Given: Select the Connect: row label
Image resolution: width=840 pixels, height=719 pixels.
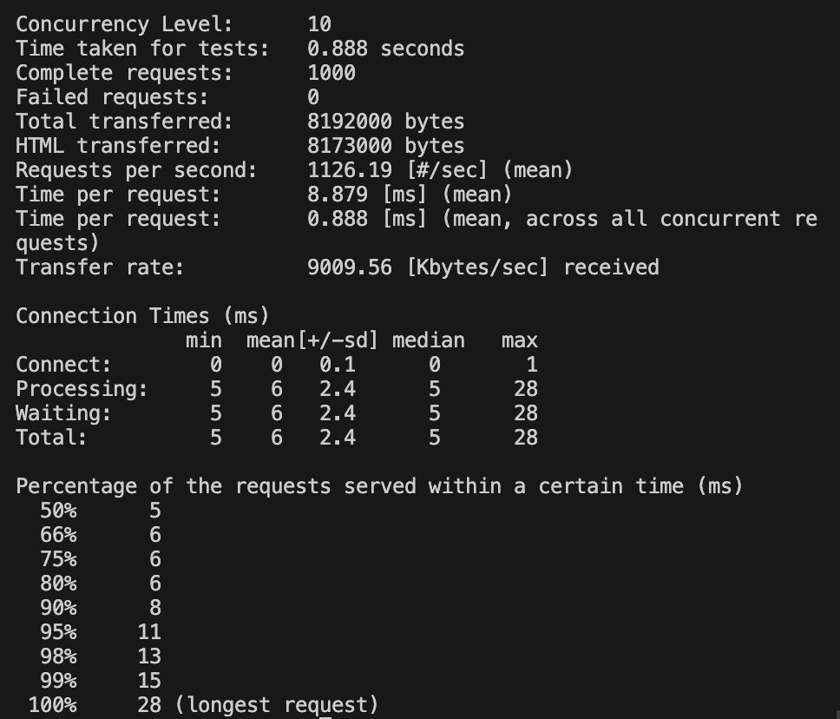Looking at the screenshot, I should point(63,365).
